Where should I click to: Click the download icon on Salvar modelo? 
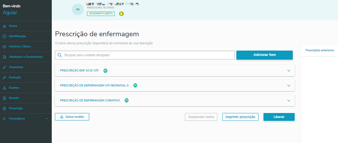62,117
